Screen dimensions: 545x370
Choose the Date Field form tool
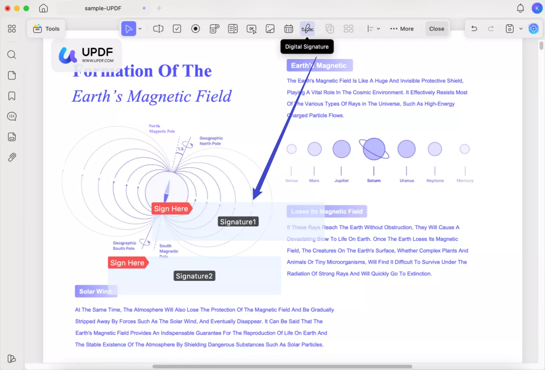289,29
